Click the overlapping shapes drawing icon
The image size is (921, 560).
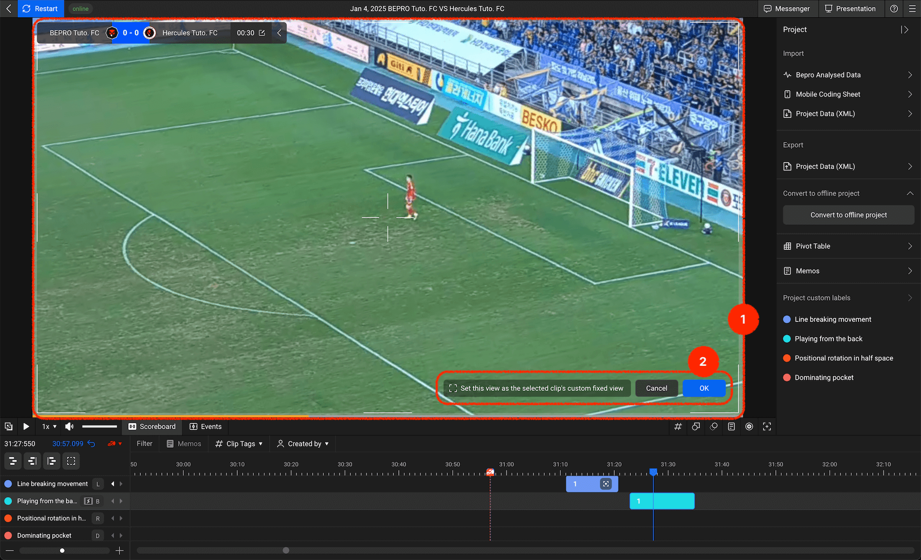pyautogui.click(x=696, y=426)
